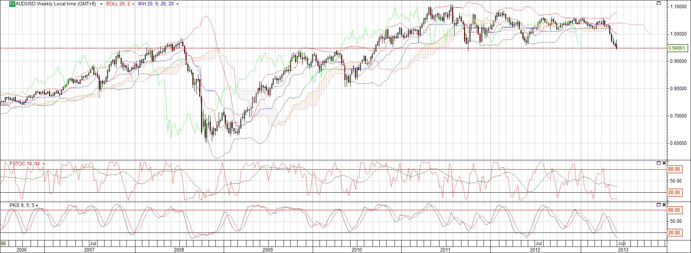The width and height of the screenshot is (691, 253).
Task: Select the PKS 80.00 level marker
Action: click(x=674, y=210)
